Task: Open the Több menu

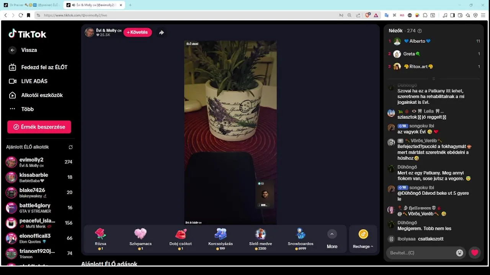Action: 21,109
